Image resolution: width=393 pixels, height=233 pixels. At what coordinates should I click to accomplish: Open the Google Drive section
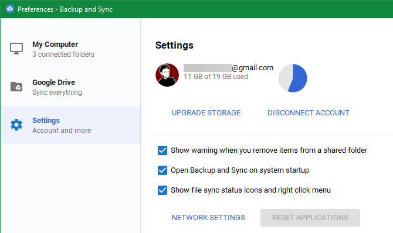(70, 87)
